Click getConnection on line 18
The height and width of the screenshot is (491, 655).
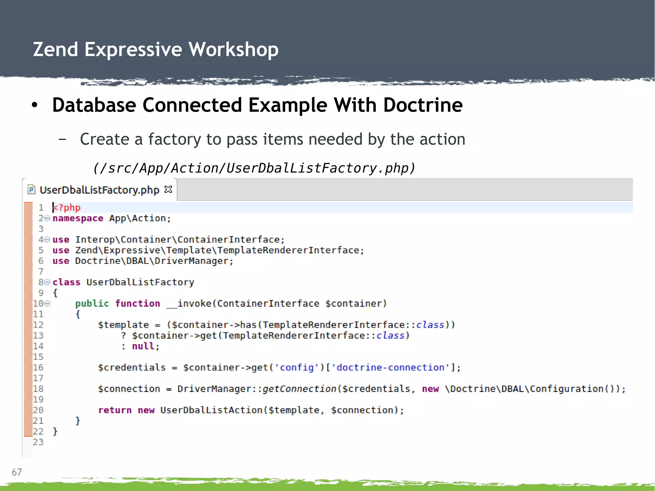[x=299, y=389]
